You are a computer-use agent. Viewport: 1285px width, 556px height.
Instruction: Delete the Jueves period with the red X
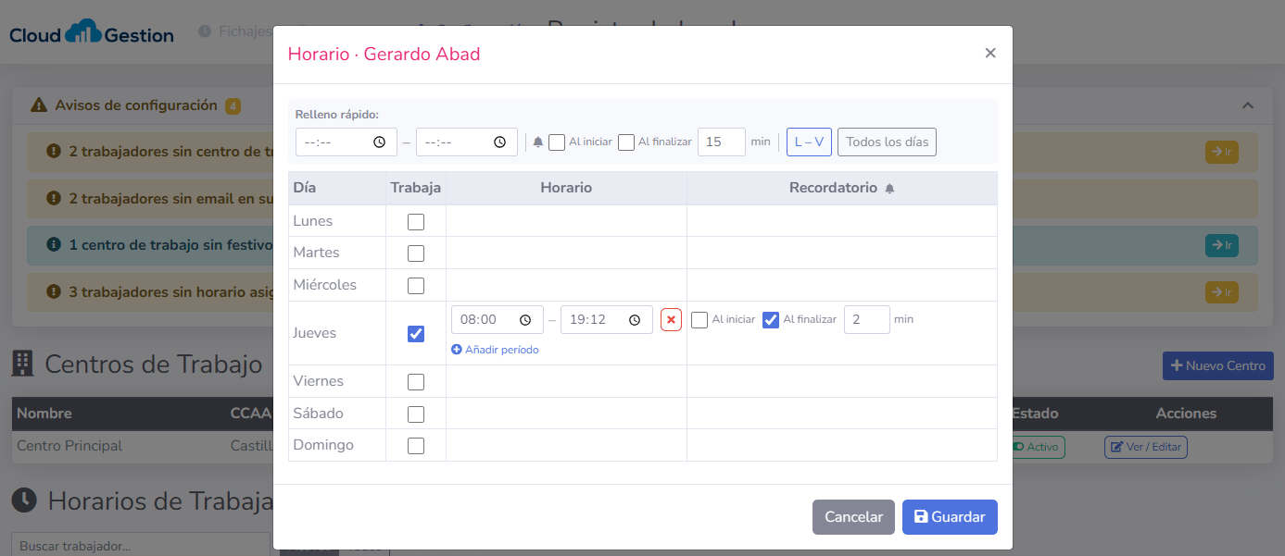[x=671, y=320]
